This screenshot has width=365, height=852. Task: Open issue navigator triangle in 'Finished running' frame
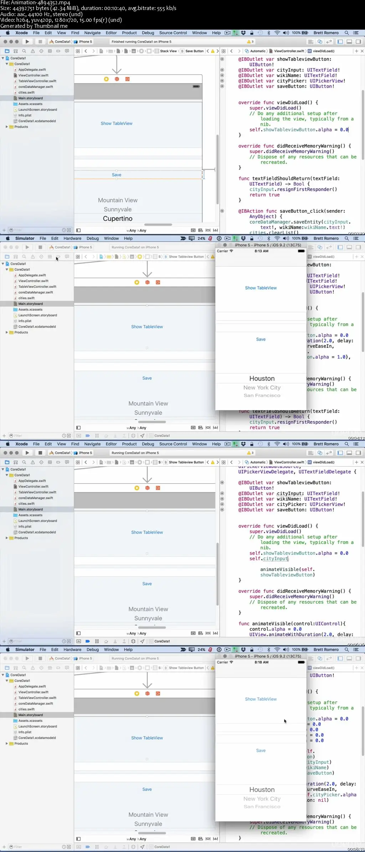(33, 51)
